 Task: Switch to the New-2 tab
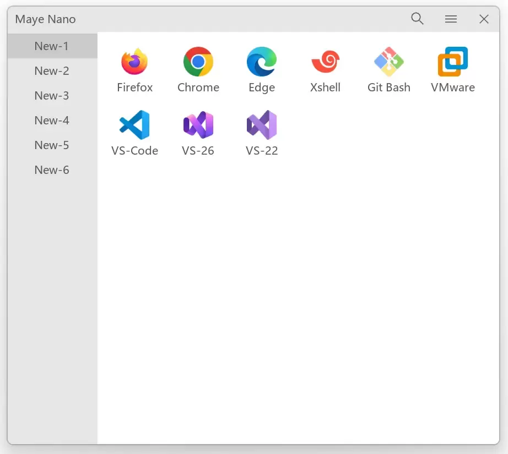click(x=52, y=71)
